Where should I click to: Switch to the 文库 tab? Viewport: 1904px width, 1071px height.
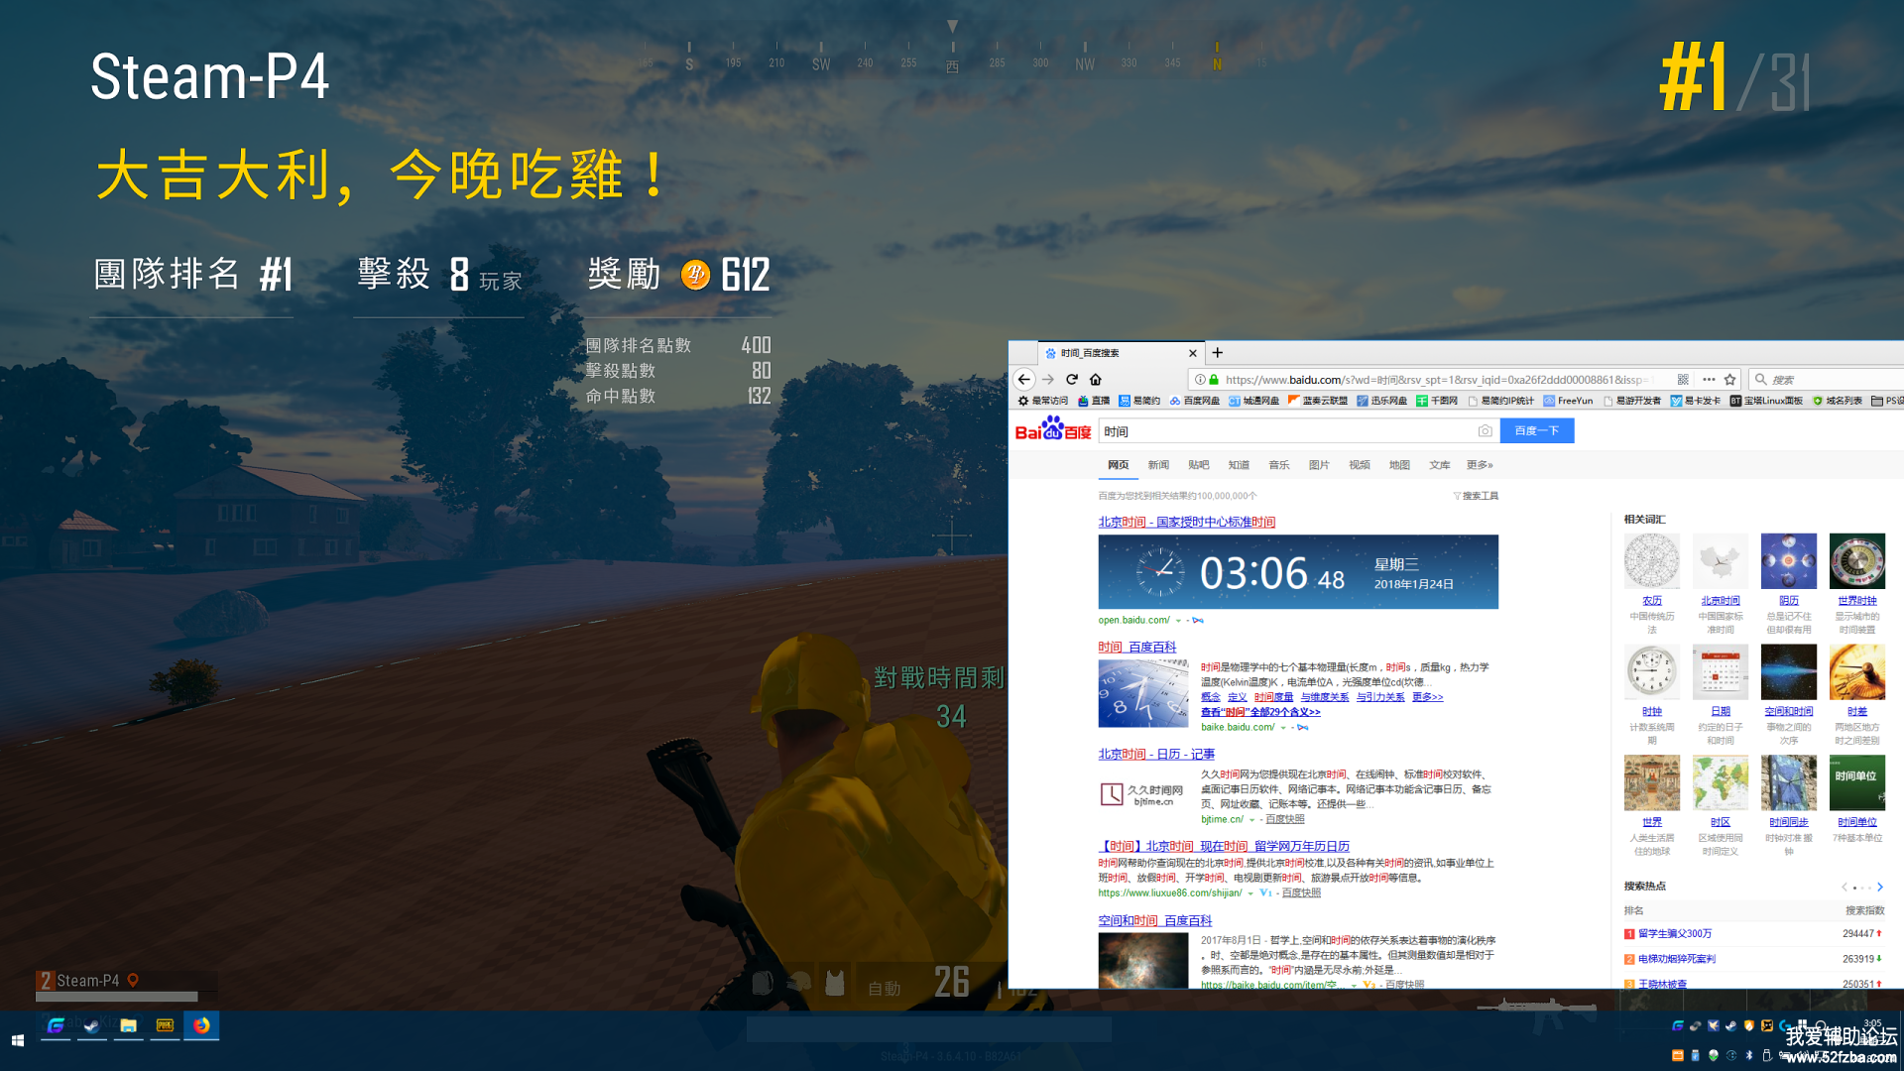(1440, 464)
